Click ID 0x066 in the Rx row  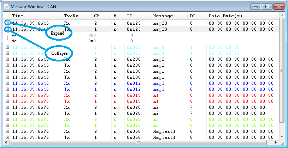tap(134, 131)
